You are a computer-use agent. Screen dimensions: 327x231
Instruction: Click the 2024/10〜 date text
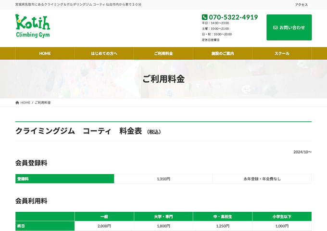click(302, 152)
